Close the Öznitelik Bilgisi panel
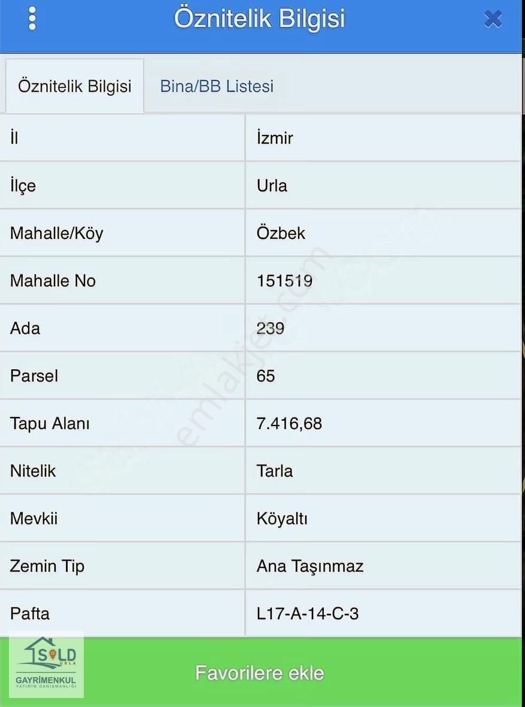This screenshot has height=707, width=525. [493, 20]
